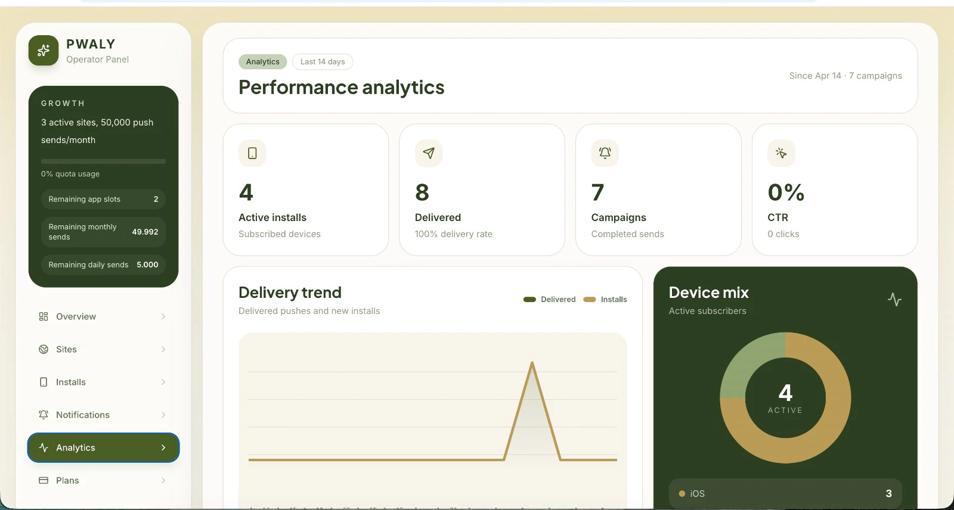Click the 'Performance analytics' heading
This screenshot has height=510, width=954.
342,88
